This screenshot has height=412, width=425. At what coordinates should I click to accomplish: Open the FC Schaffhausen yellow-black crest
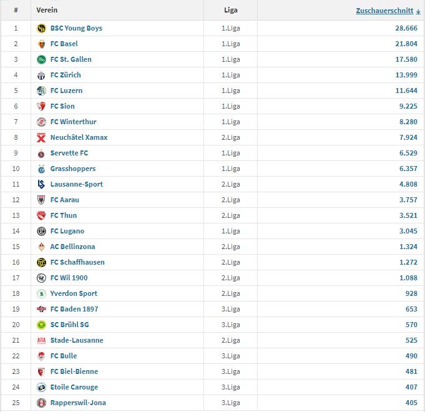41,262
